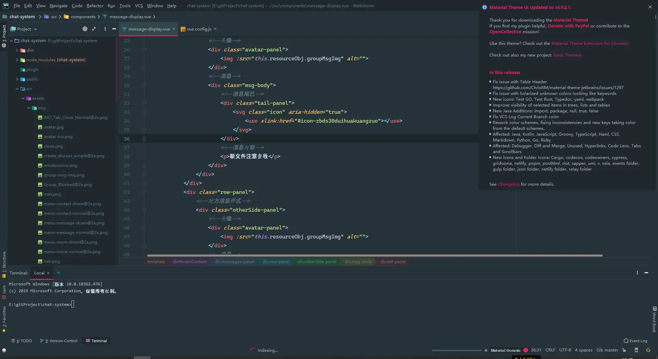Add a new terminal session tab
658x359 pixels.
[x=59, y=273]
